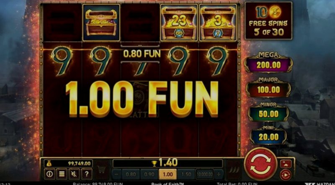
Task: Click the MINI 20.00 jackpot panel
Action: [x=268, y=135]
